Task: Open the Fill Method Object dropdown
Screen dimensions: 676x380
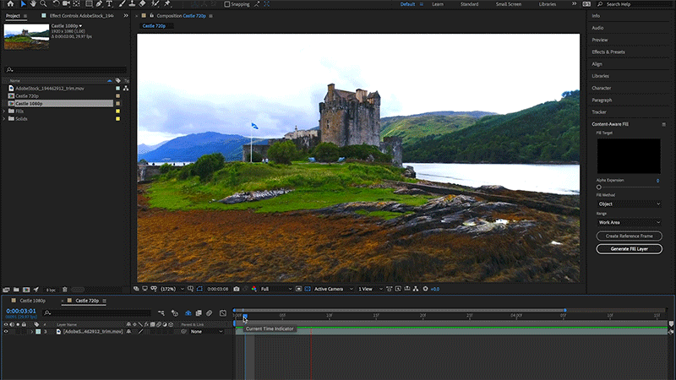Action: (629, 204)
